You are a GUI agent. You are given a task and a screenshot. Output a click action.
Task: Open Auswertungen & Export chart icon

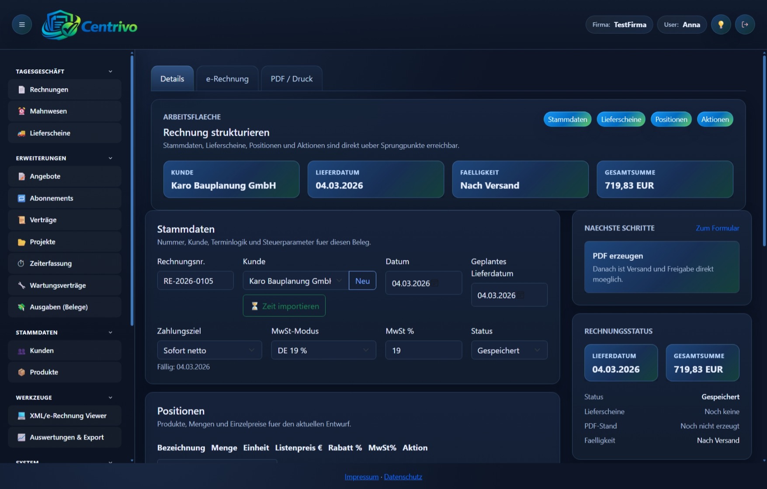[21, 437]
